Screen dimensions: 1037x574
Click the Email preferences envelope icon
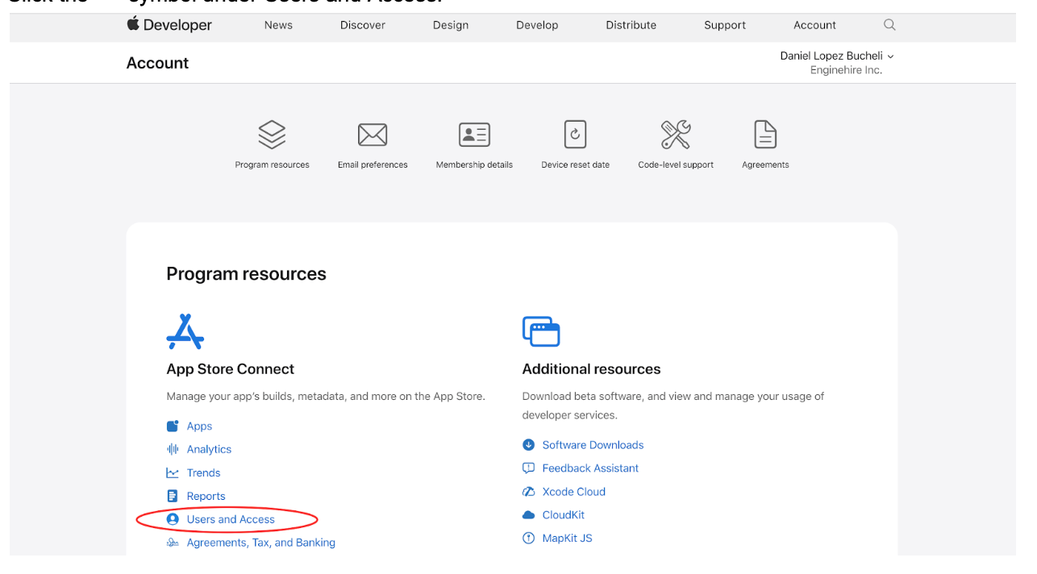[x=373, y=135]
